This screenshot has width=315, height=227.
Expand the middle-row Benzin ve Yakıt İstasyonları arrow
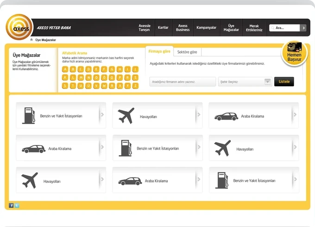[199, 147]
